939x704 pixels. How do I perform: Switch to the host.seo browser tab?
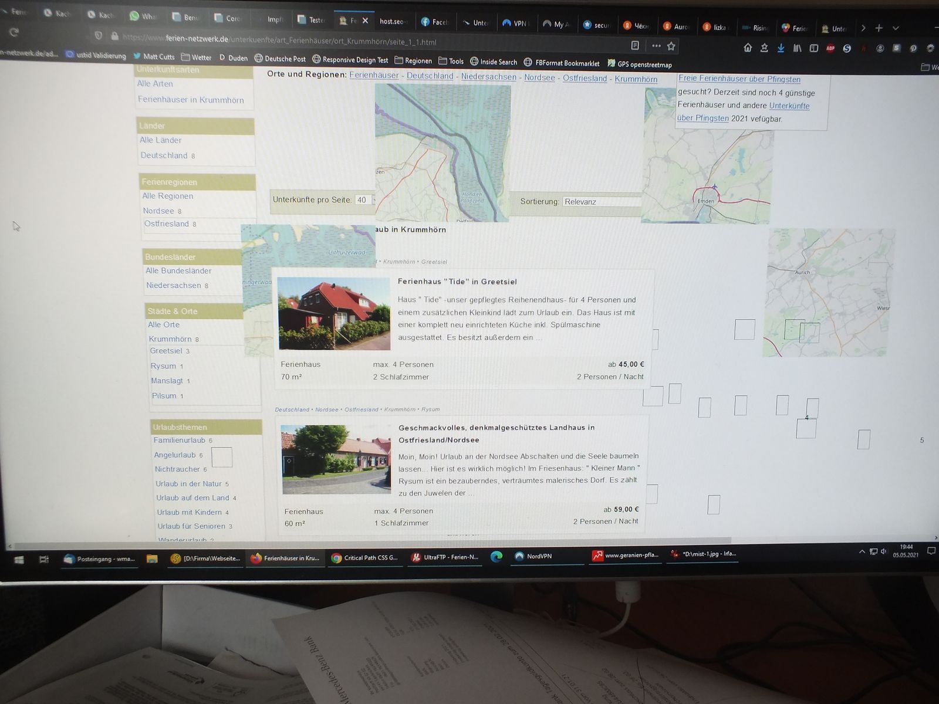click(x=391, y=21)
